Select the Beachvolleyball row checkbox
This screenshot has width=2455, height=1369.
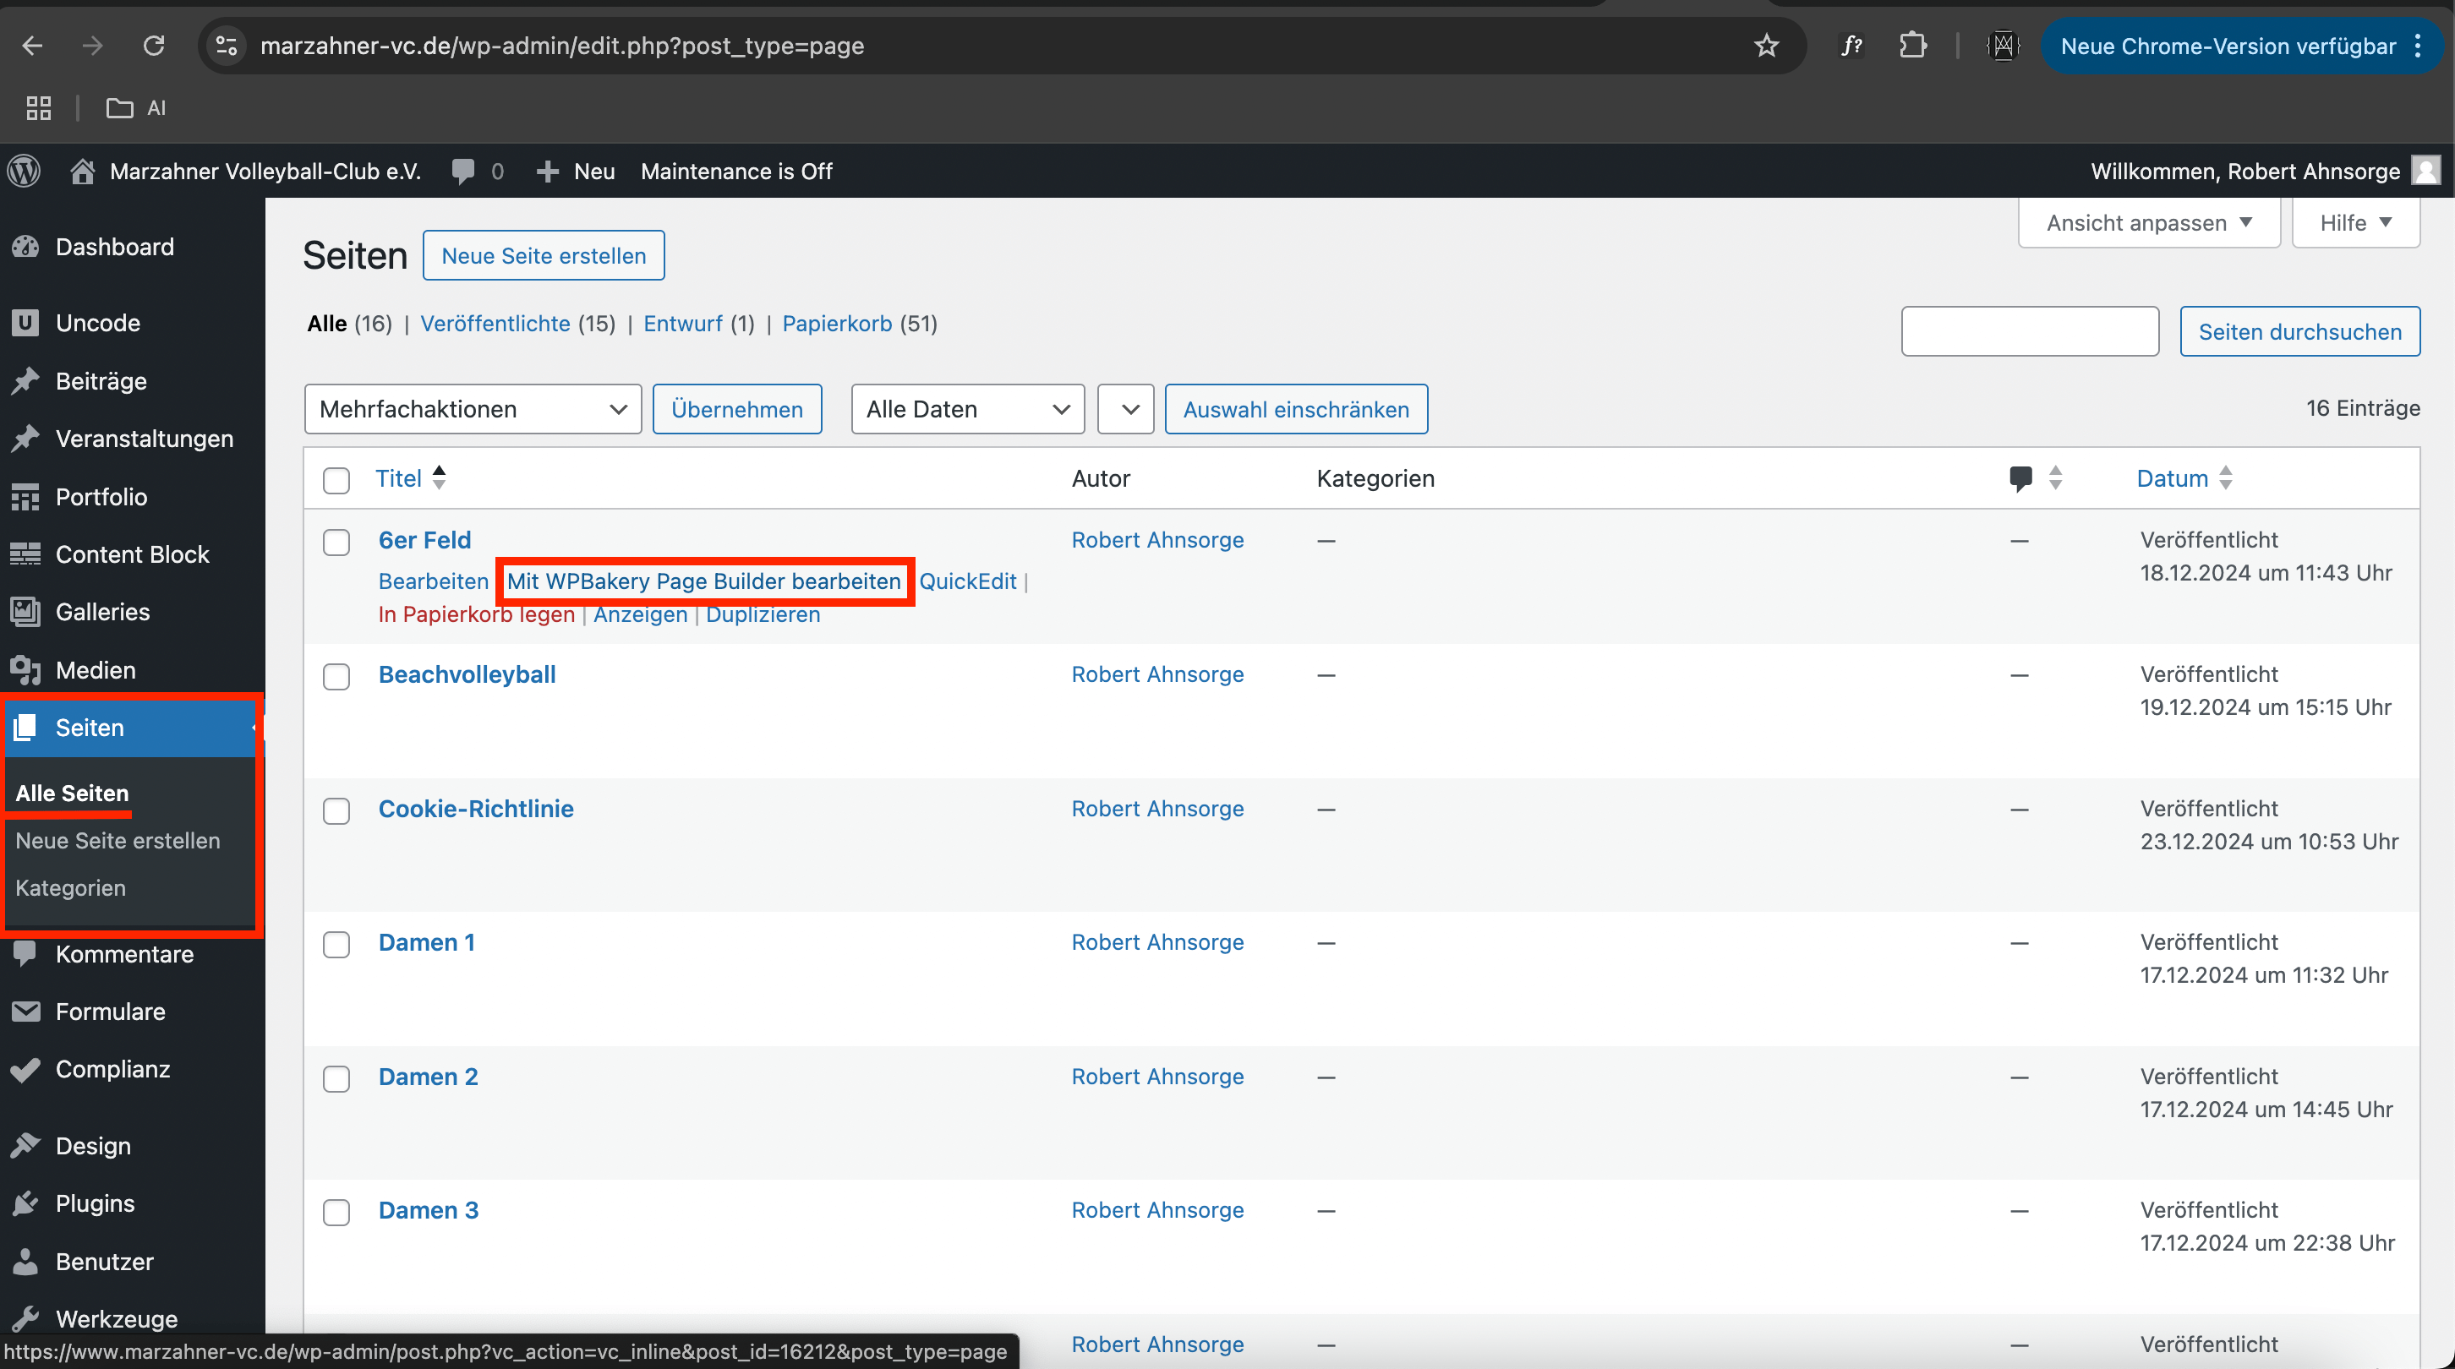[x=336, y=676]
